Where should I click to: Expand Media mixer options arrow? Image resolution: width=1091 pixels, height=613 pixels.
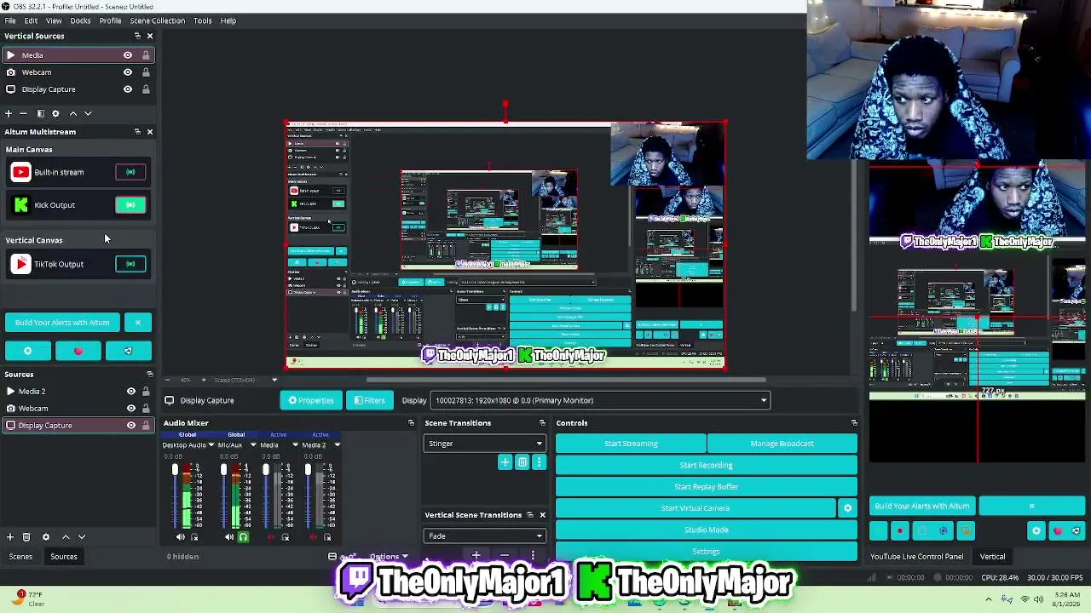[x=295, y=445]
